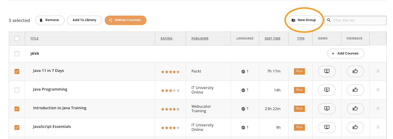Click Add Courses in the JAVA group
The width and height of the screenshot is (393, 139).
click(x=346, y=54)
